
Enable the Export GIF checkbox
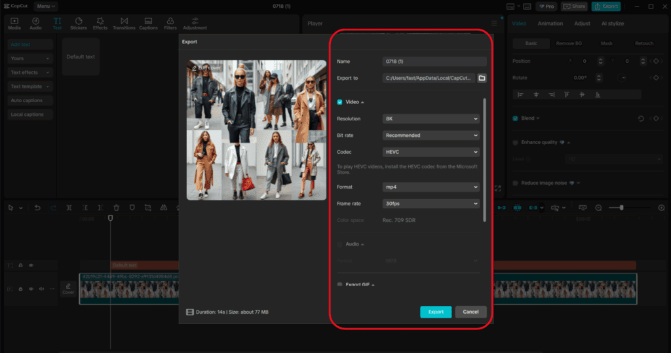pyautogui.click(x=340, y=284)
